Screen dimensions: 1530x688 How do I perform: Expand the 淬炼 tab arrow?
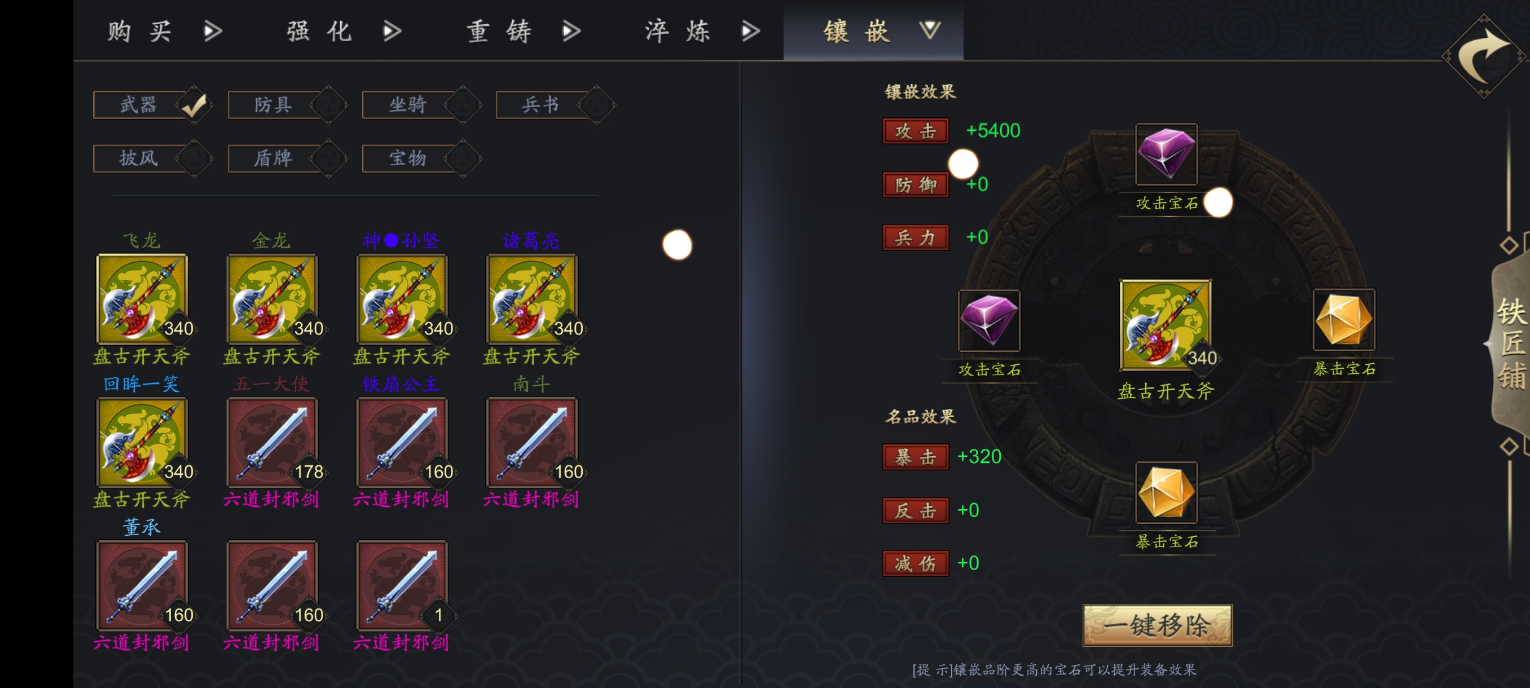pyautogui.click(x=751, y=31)
